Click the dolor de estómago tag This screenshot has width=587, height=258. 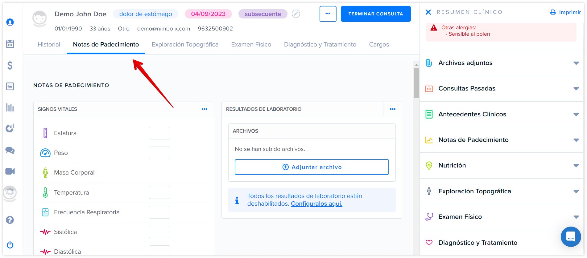tap(146, 14)
